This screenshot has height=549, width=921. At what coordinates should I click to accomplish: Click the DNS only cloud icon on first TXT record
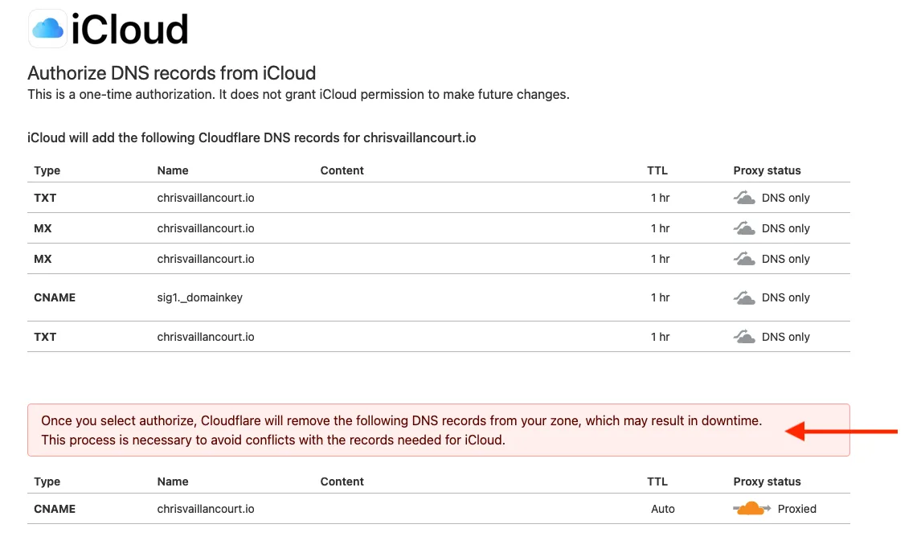click(x=743, y=197)
